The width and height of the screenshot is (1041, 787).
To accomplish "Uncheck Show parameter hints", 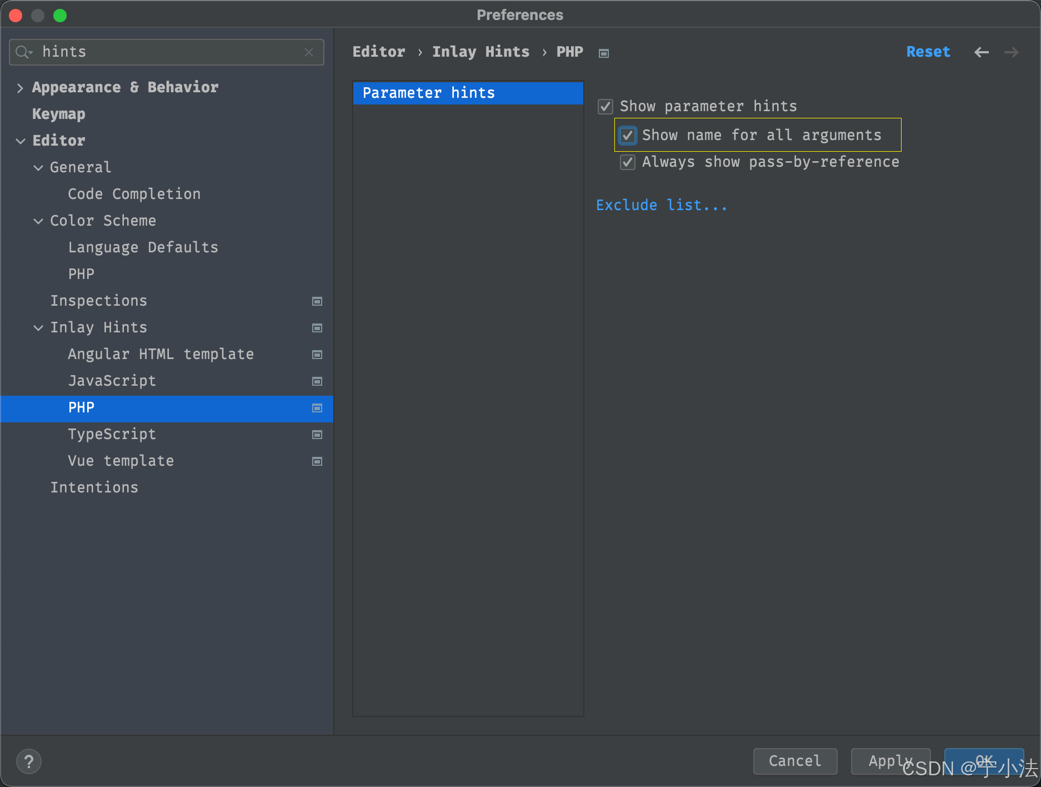I will tap(605, 106).
